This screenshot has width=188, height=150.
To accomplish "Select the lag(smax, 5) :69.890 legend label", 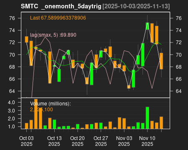I will [53, 35].
